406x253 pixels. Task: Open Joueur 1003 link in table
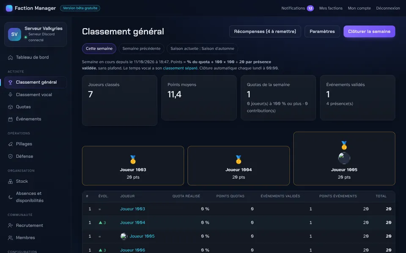pos(132,209)
